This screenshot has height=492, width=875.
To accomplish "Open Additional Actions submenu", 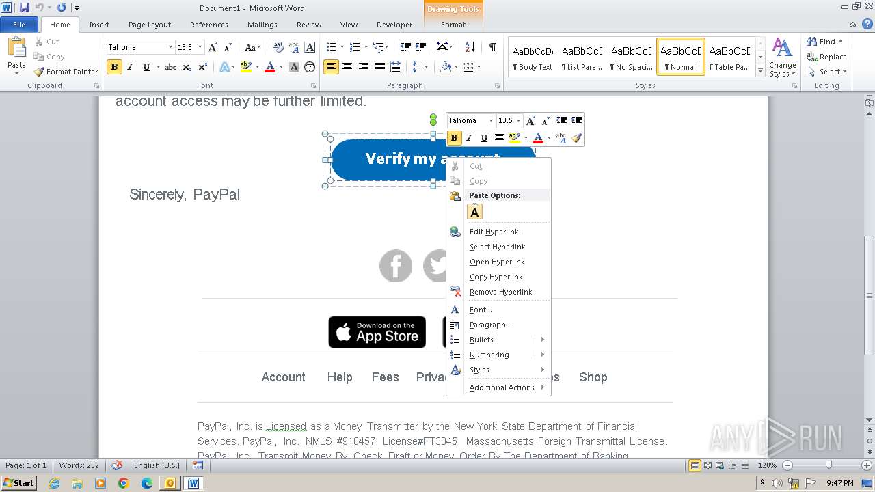I will [498, 387].
